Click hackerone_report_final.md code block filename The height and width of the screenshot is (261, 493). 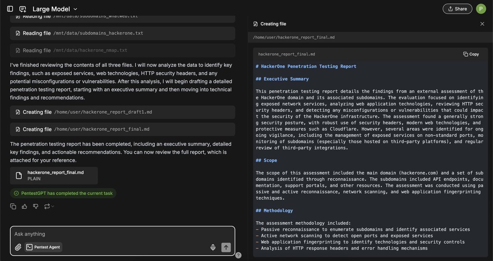[x=287, y=54]
